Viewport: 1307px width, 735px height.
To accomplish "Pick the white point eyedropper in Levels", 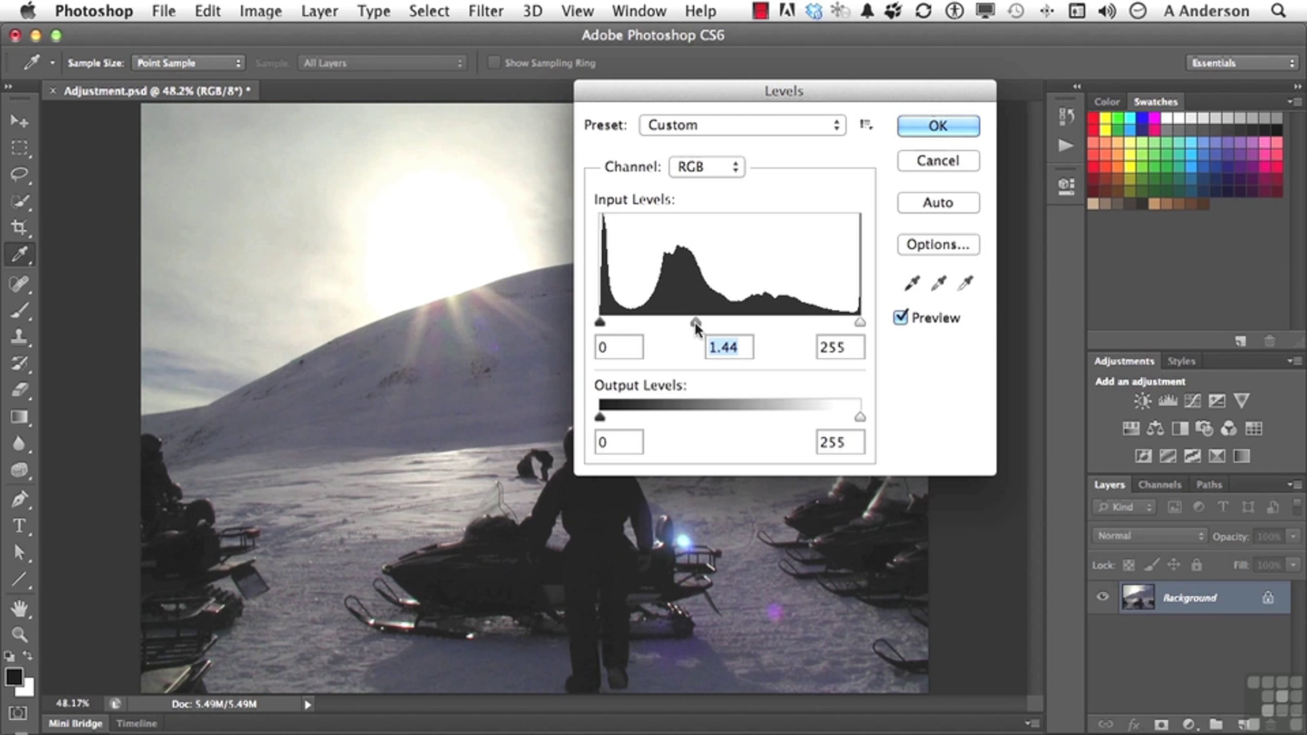I will (x=965, y=283).
